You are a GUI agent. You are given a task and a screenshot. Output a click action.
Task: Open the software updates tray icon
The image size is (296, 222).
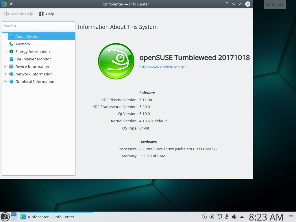[212, 217]
